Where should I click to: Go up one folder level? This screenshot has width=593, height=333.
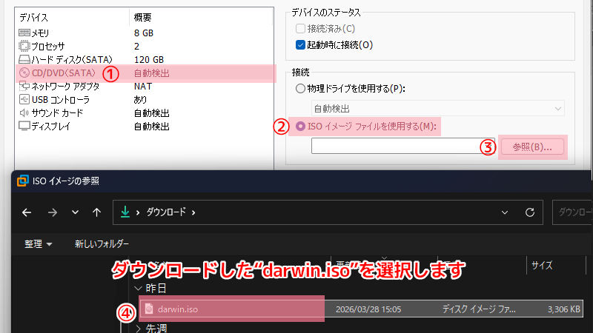coord(97,212)
